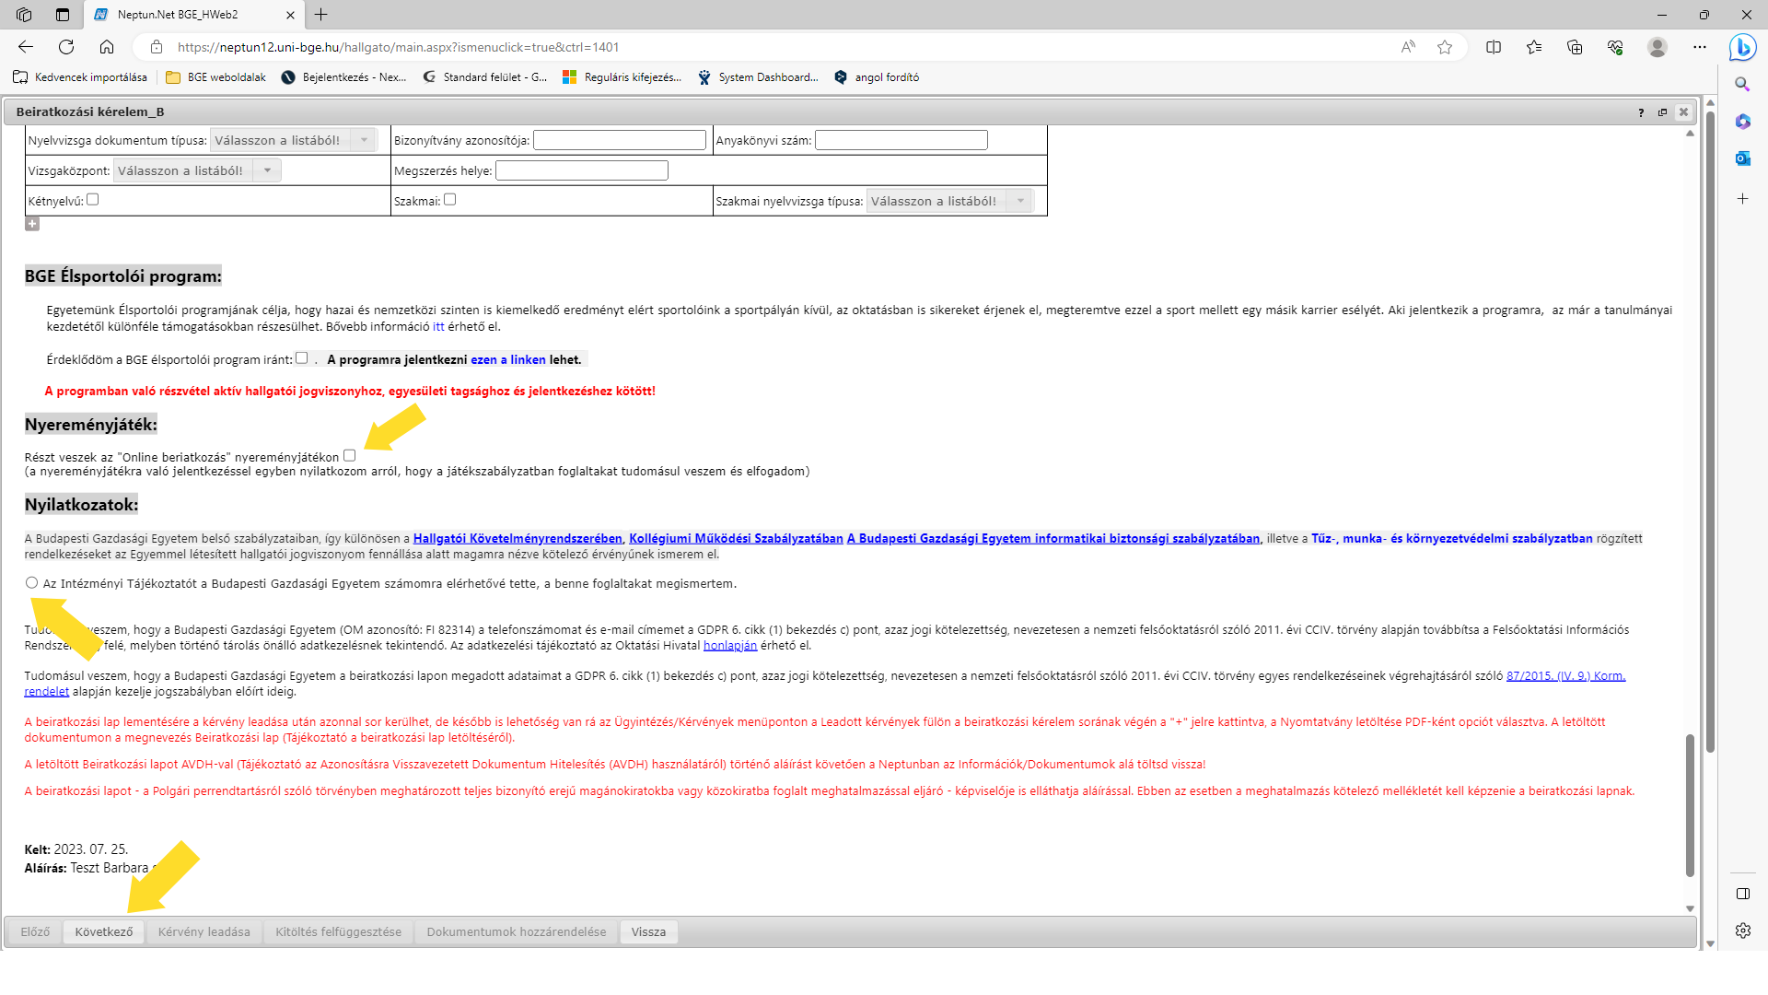Open the Settings and more ellipsis menu
1768x995 pixels.
pyautogui.click(x=1700, y=47)
